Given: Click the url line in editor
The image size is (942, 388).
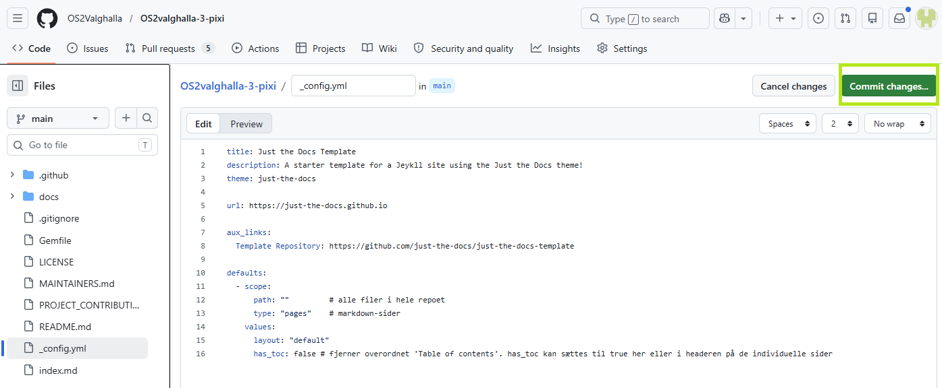Looking at the screenshot, I should pyautogui.click(x=307, y=205).
